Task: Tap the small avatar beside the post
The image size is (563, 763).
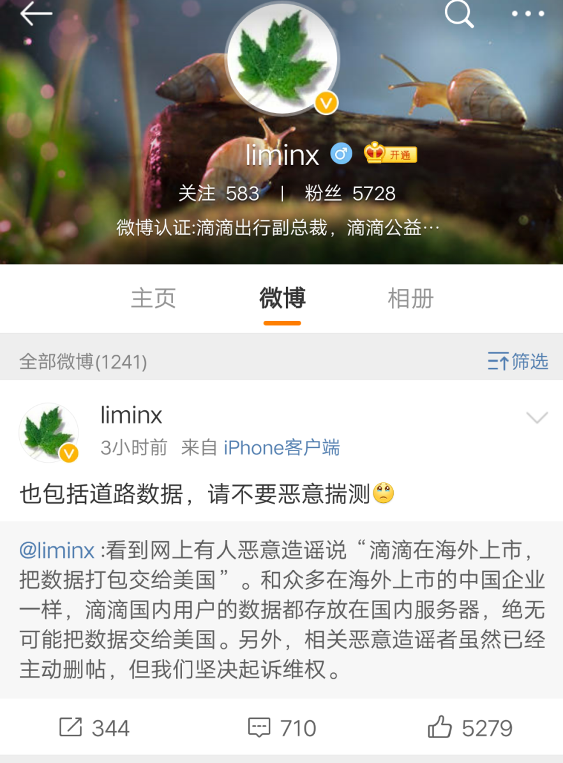Action: coord(49,433)
